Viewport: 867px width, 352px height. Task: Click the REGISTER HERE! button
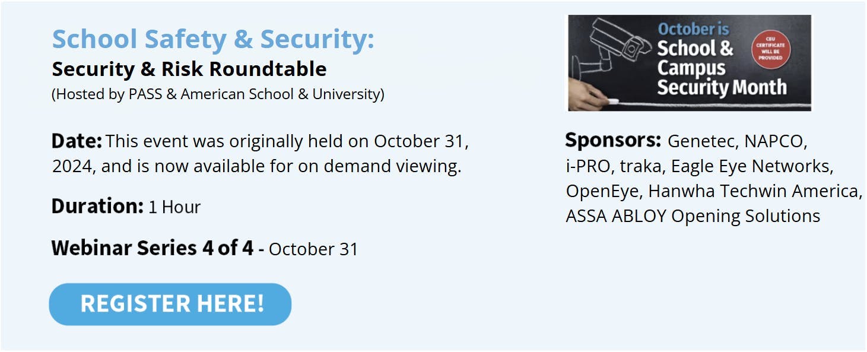point(170,304)
